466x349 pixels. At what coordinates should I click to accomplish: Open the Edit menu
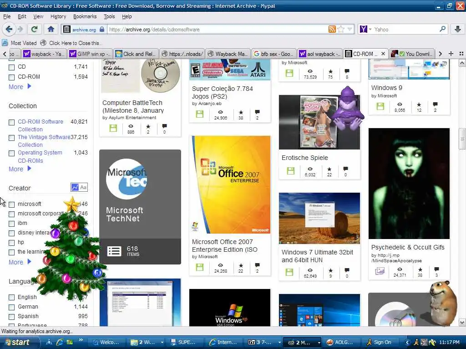pyautogui.click(x=22, y=16)
